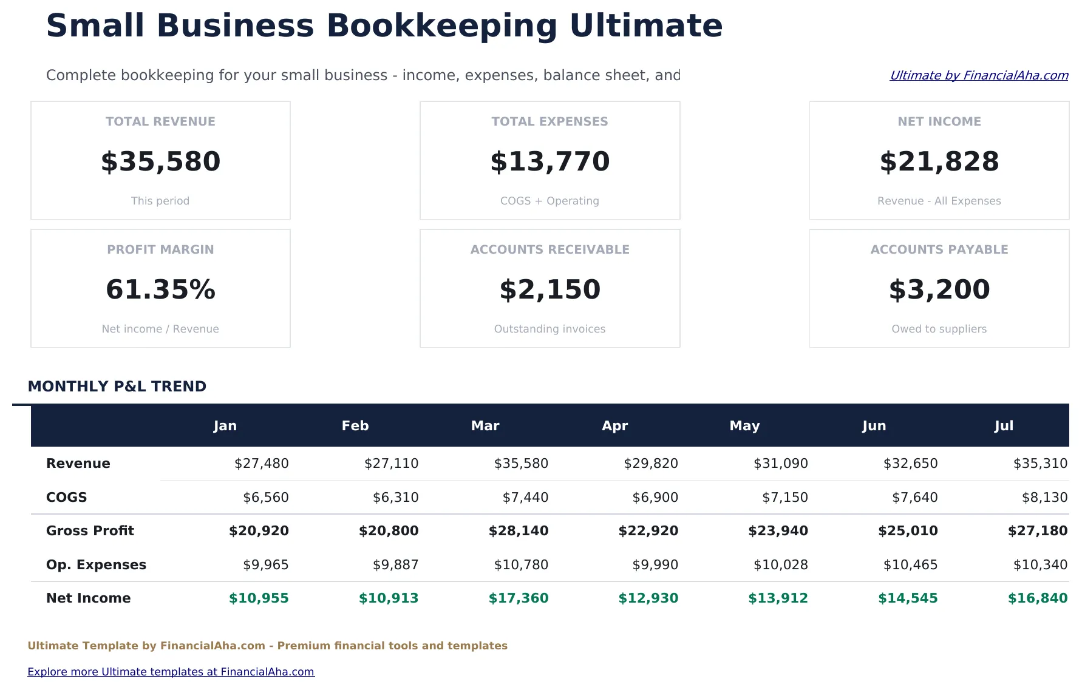The width and height of the screenshot is (1082, 690).
Task: Select the Profit Margin card
Action: point(160,288)
